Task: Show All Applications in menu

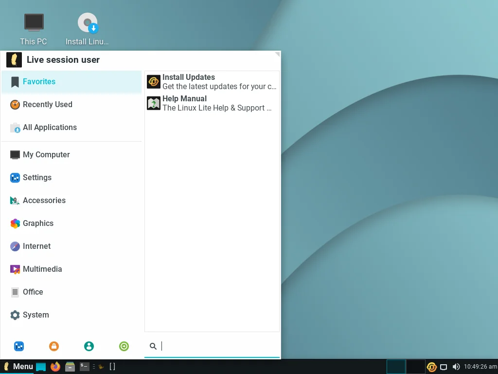Action: pos(71,128)
